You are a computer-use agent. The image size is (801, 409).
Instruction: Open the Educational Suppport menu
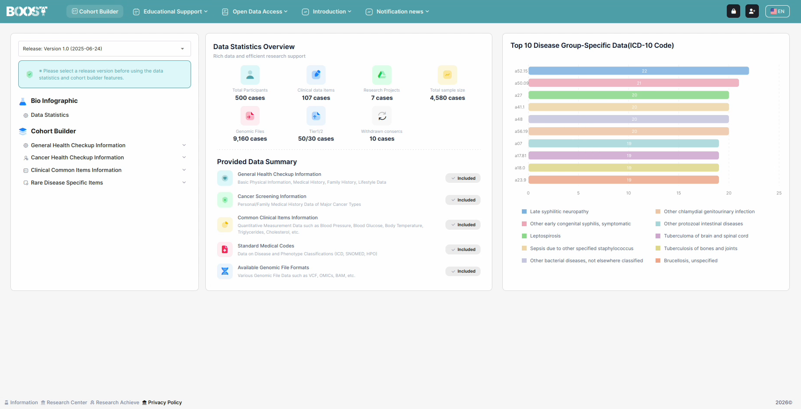click(x=170, y=12)
